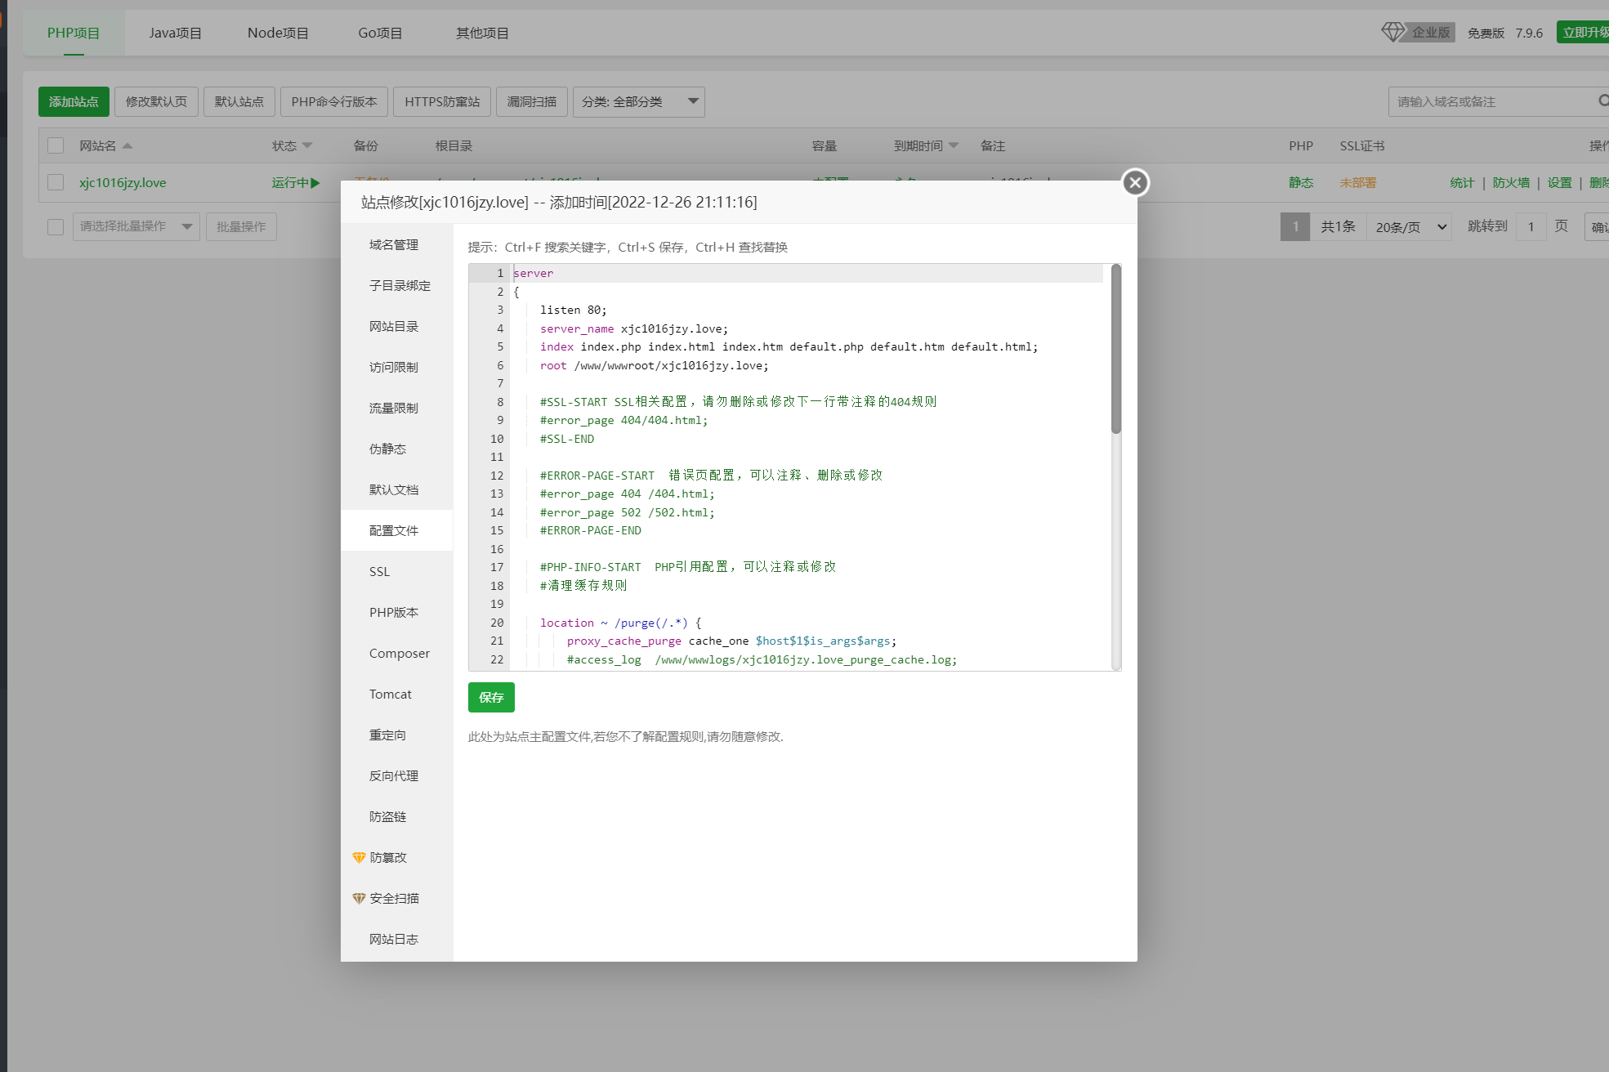Click the 未部署 SSL status link
Viewport: 1609px width, 1072px height.
1357,182
